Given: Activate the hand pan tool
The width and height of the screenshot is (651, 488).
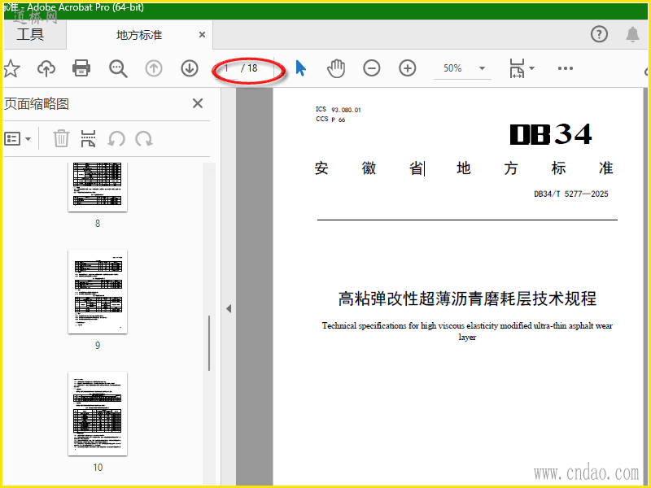Looking at the screenshot, I should point(336,68).
